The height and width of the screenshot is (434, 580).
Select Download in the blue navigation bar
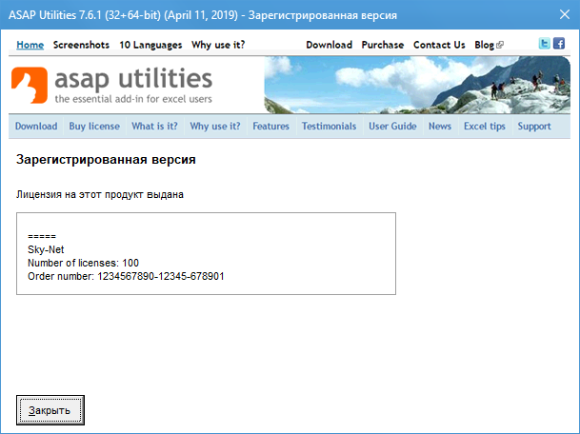pyautogui.click(x=36, y=126)
